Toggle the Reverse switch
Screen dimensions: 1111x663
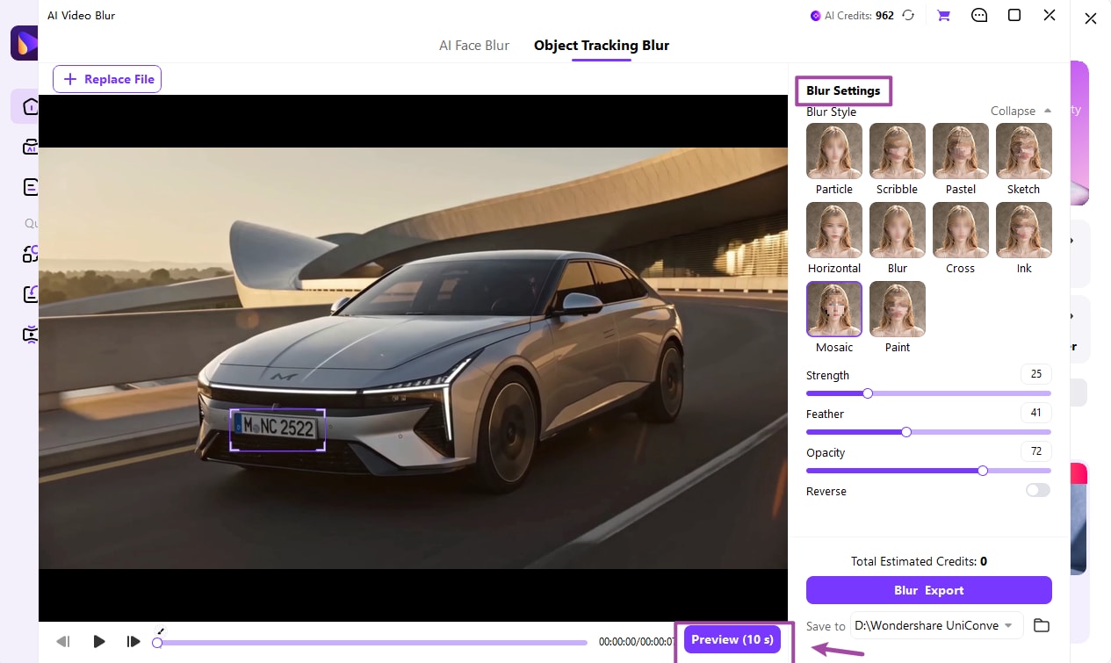tap(1038, 491)
